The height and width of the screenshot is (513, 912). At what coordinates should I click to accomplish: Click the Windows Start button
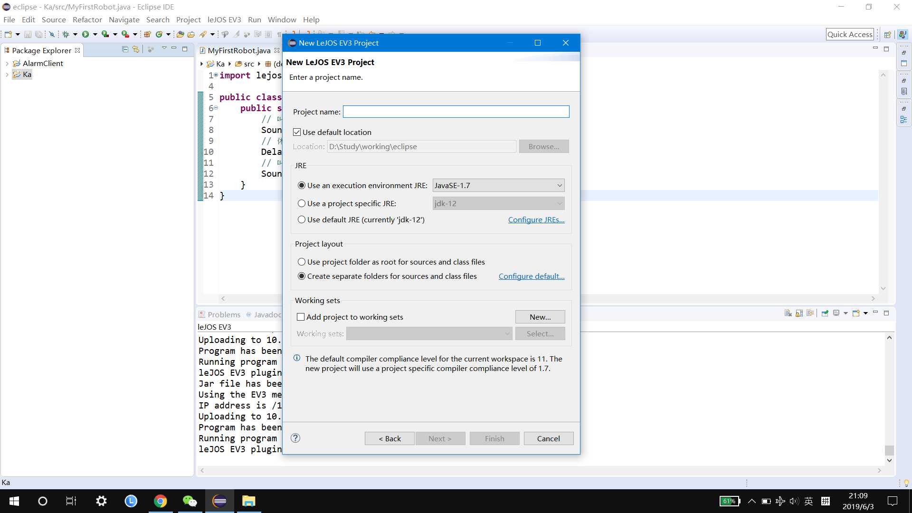tap(14, 501)
